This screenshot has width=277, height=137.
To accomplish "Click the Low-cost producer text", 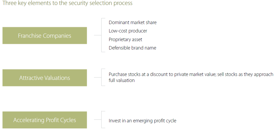I will pyautogui.click(x=128, y=31).
